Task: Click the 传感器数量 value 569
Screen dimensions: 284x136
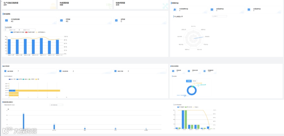Action: tap(61, 5)
